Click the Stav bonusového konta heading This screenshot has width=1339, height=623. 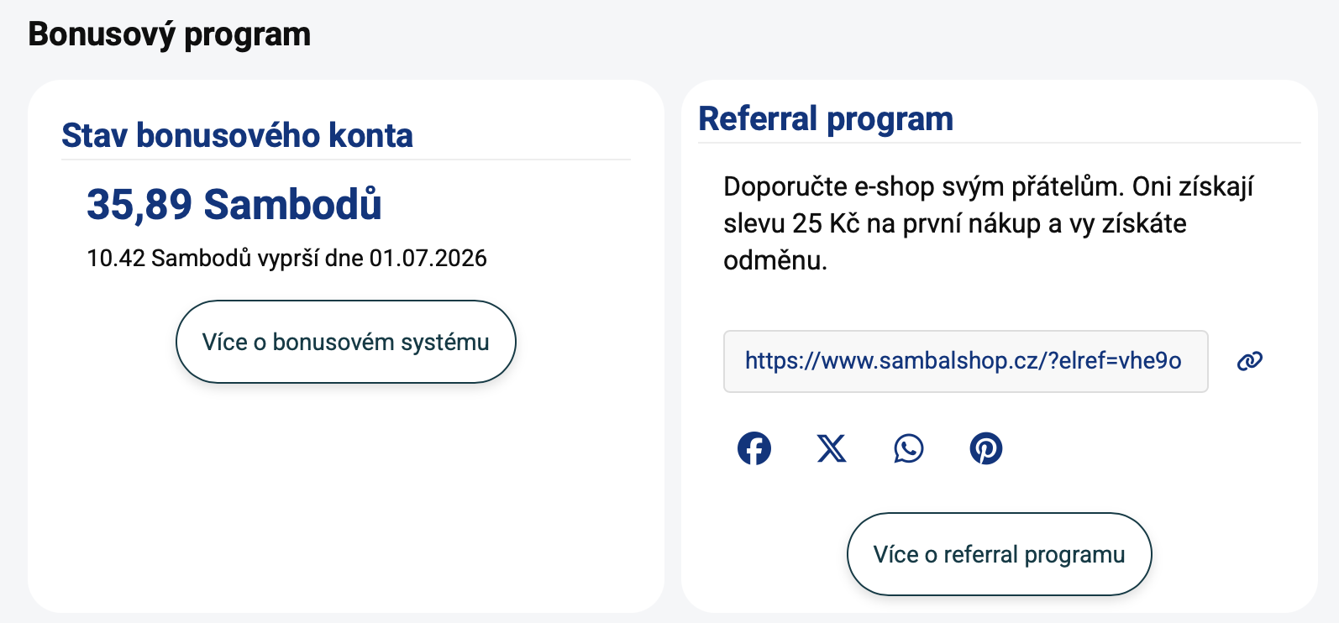click(x=238, y=135)
